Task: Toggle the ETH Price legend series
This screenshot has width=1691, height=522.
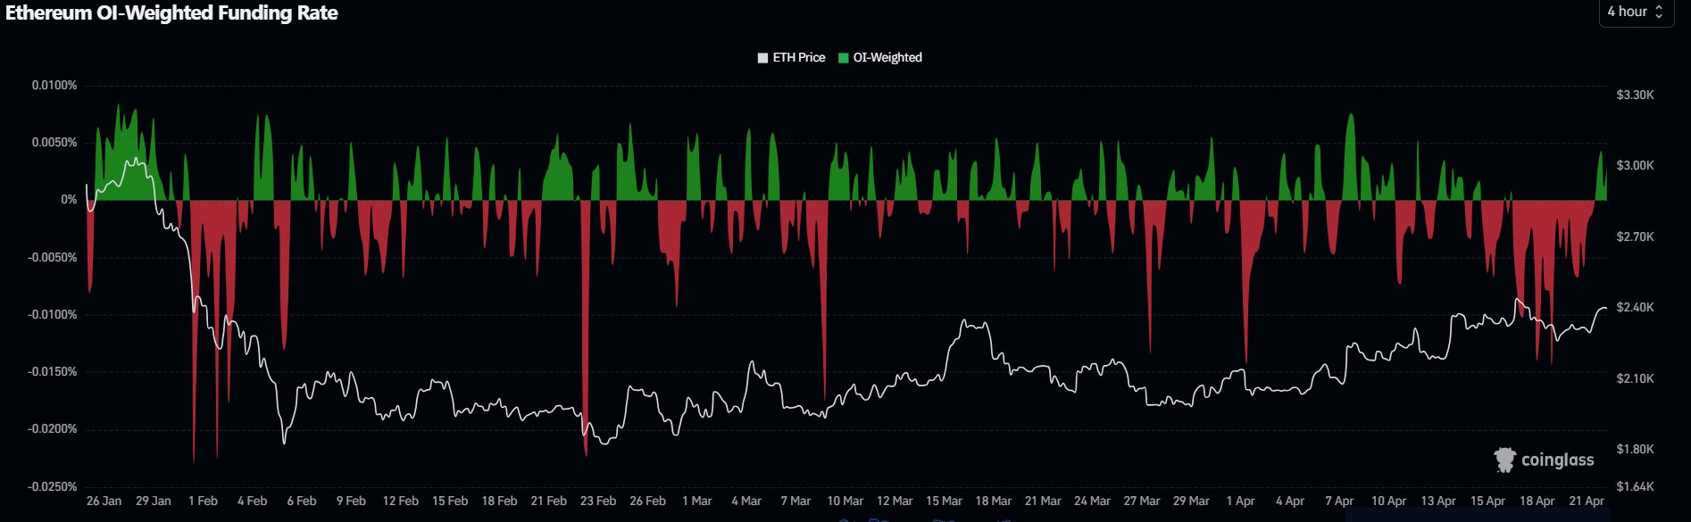Action: (798, 58)
